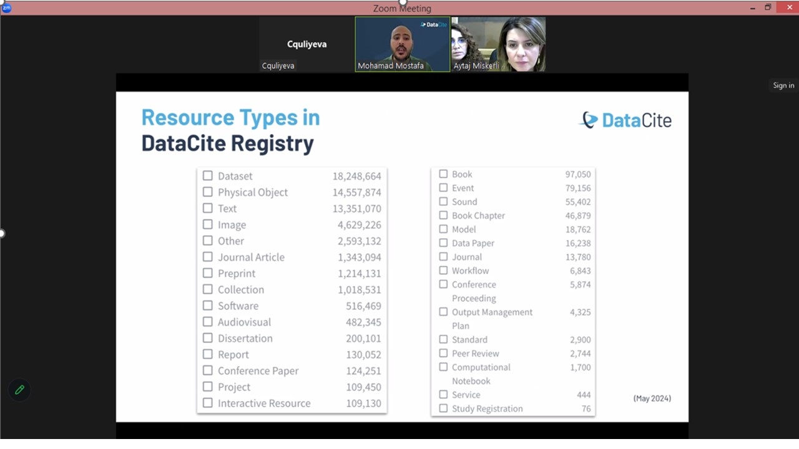Check the box beside Text (13,351,070)
This screenshot has height=449, width=799.
click(x=207, y=208)
